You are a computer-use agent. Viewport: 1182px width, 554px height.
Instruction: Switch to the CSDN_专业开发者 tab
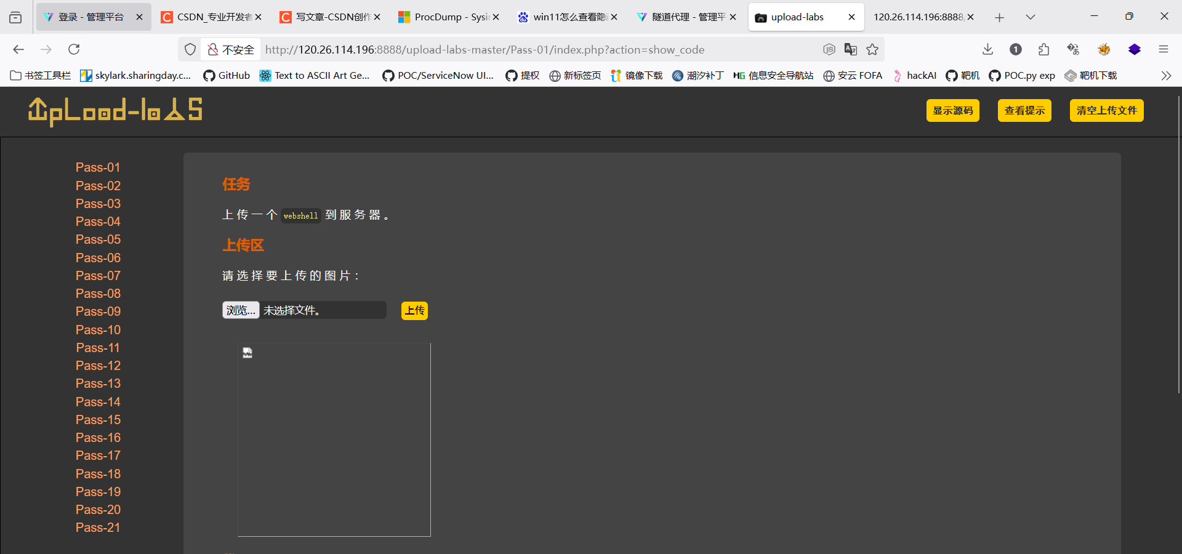[x=211, y=17]
